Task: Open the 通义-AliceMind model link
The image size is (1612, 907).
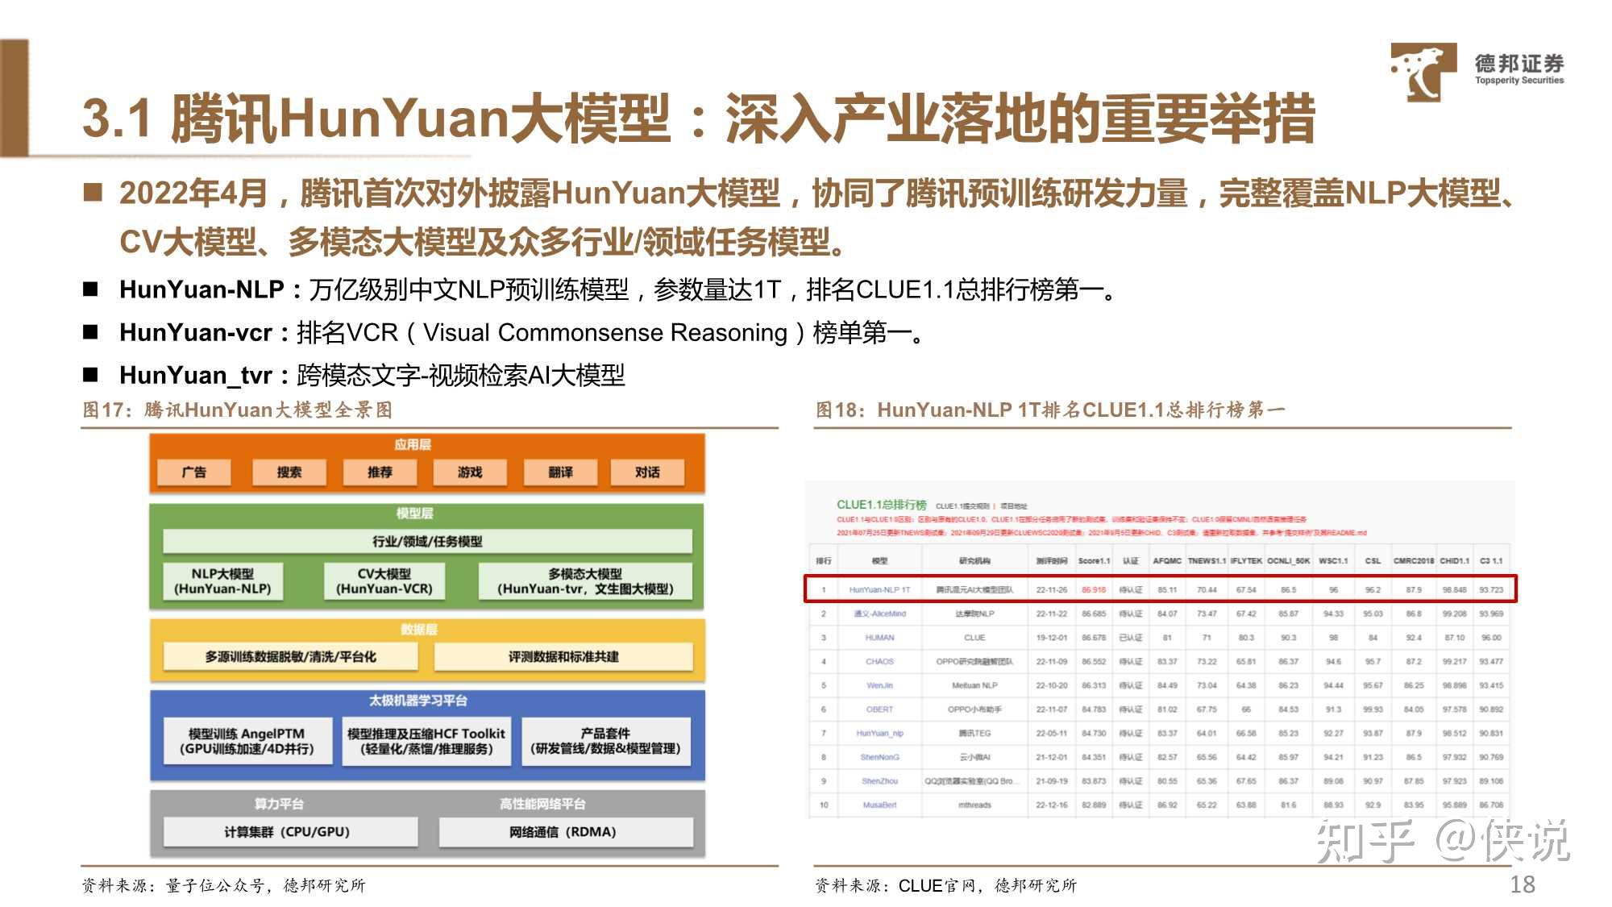Action: tap(879, 614)
